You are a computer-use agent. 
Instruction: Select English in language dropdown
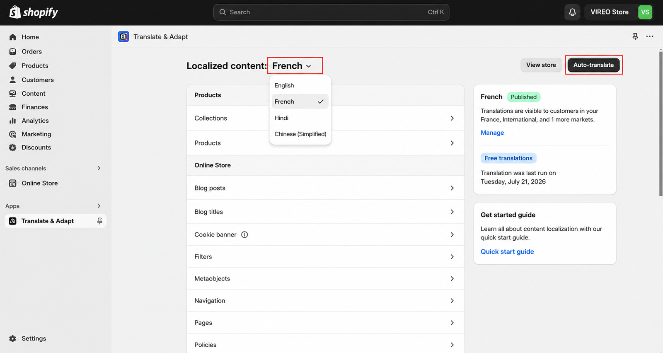pos(300,85)
